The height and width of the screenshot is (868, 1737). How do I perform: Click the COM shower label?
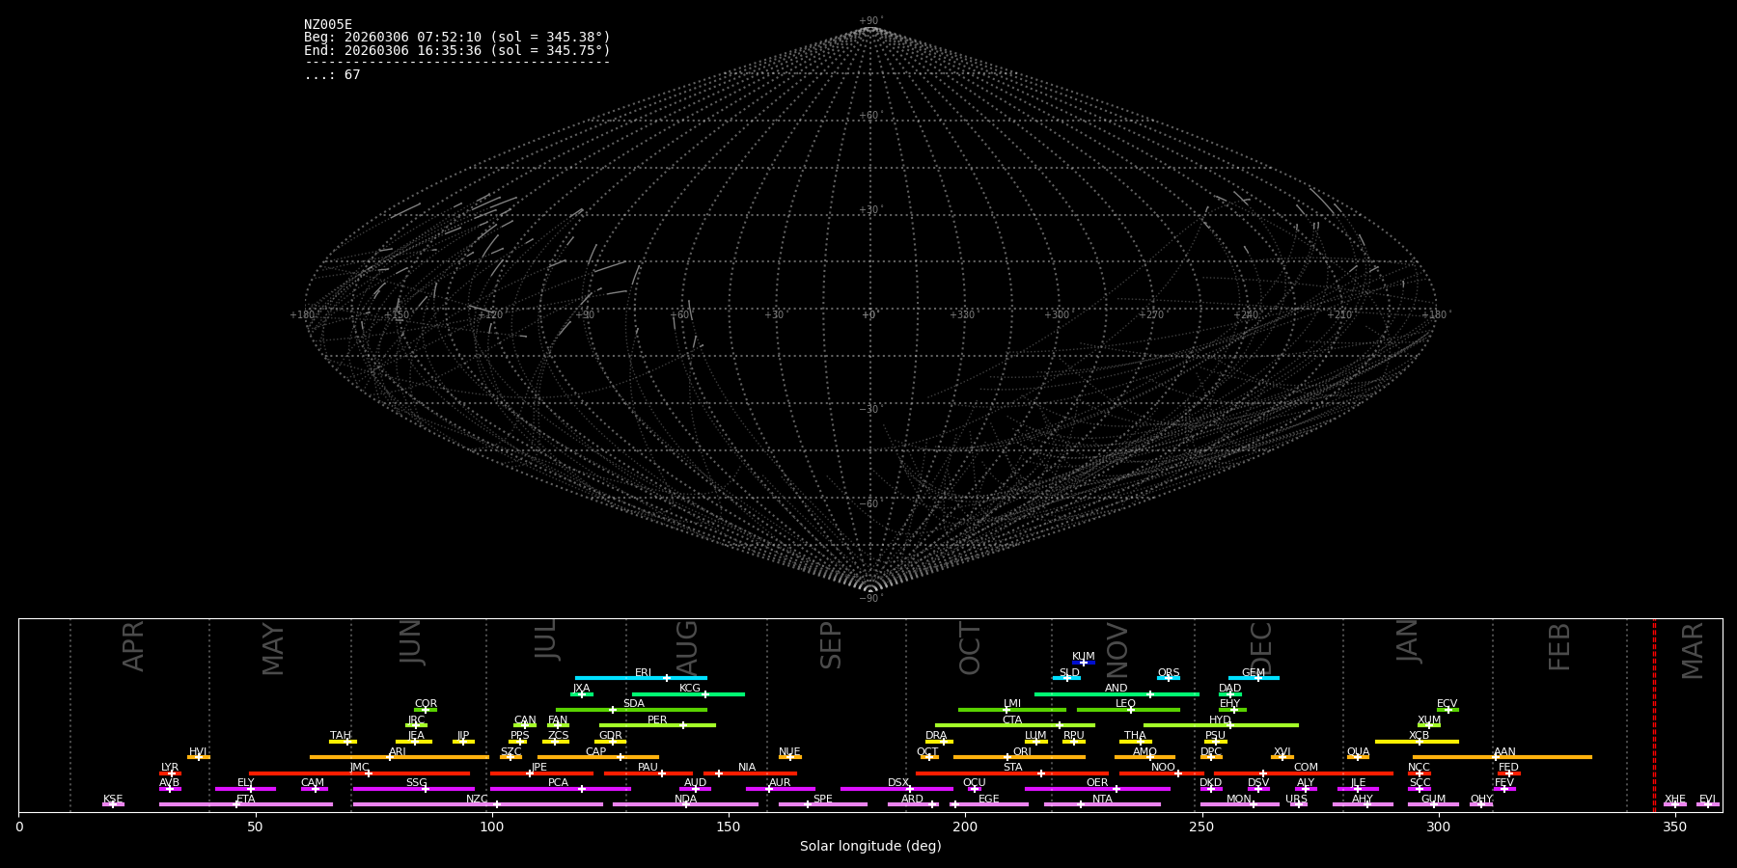tap(1306, 768)
